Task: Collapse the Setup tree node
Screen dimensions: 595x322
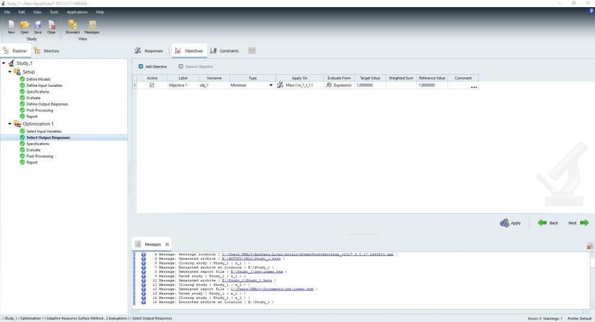Action: click(10, 72)
